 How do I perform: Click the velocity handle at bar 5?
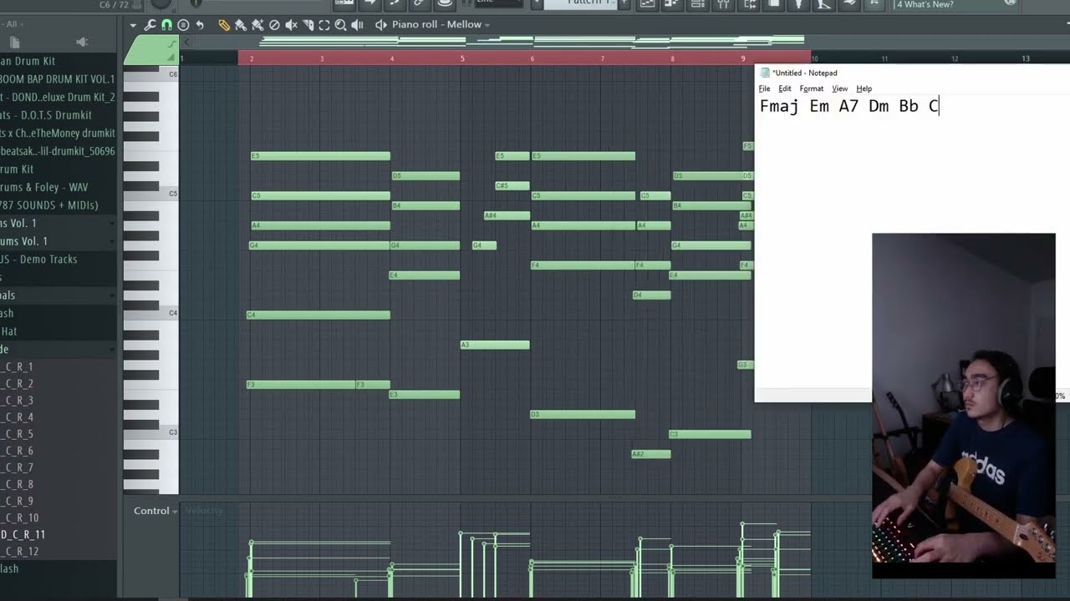461,533
